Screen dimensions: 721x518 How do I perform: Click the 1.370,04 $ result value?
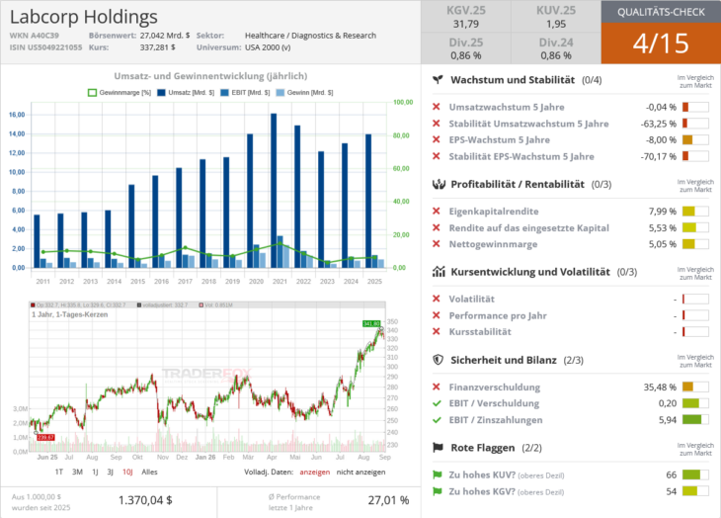[x=145, y=500]
